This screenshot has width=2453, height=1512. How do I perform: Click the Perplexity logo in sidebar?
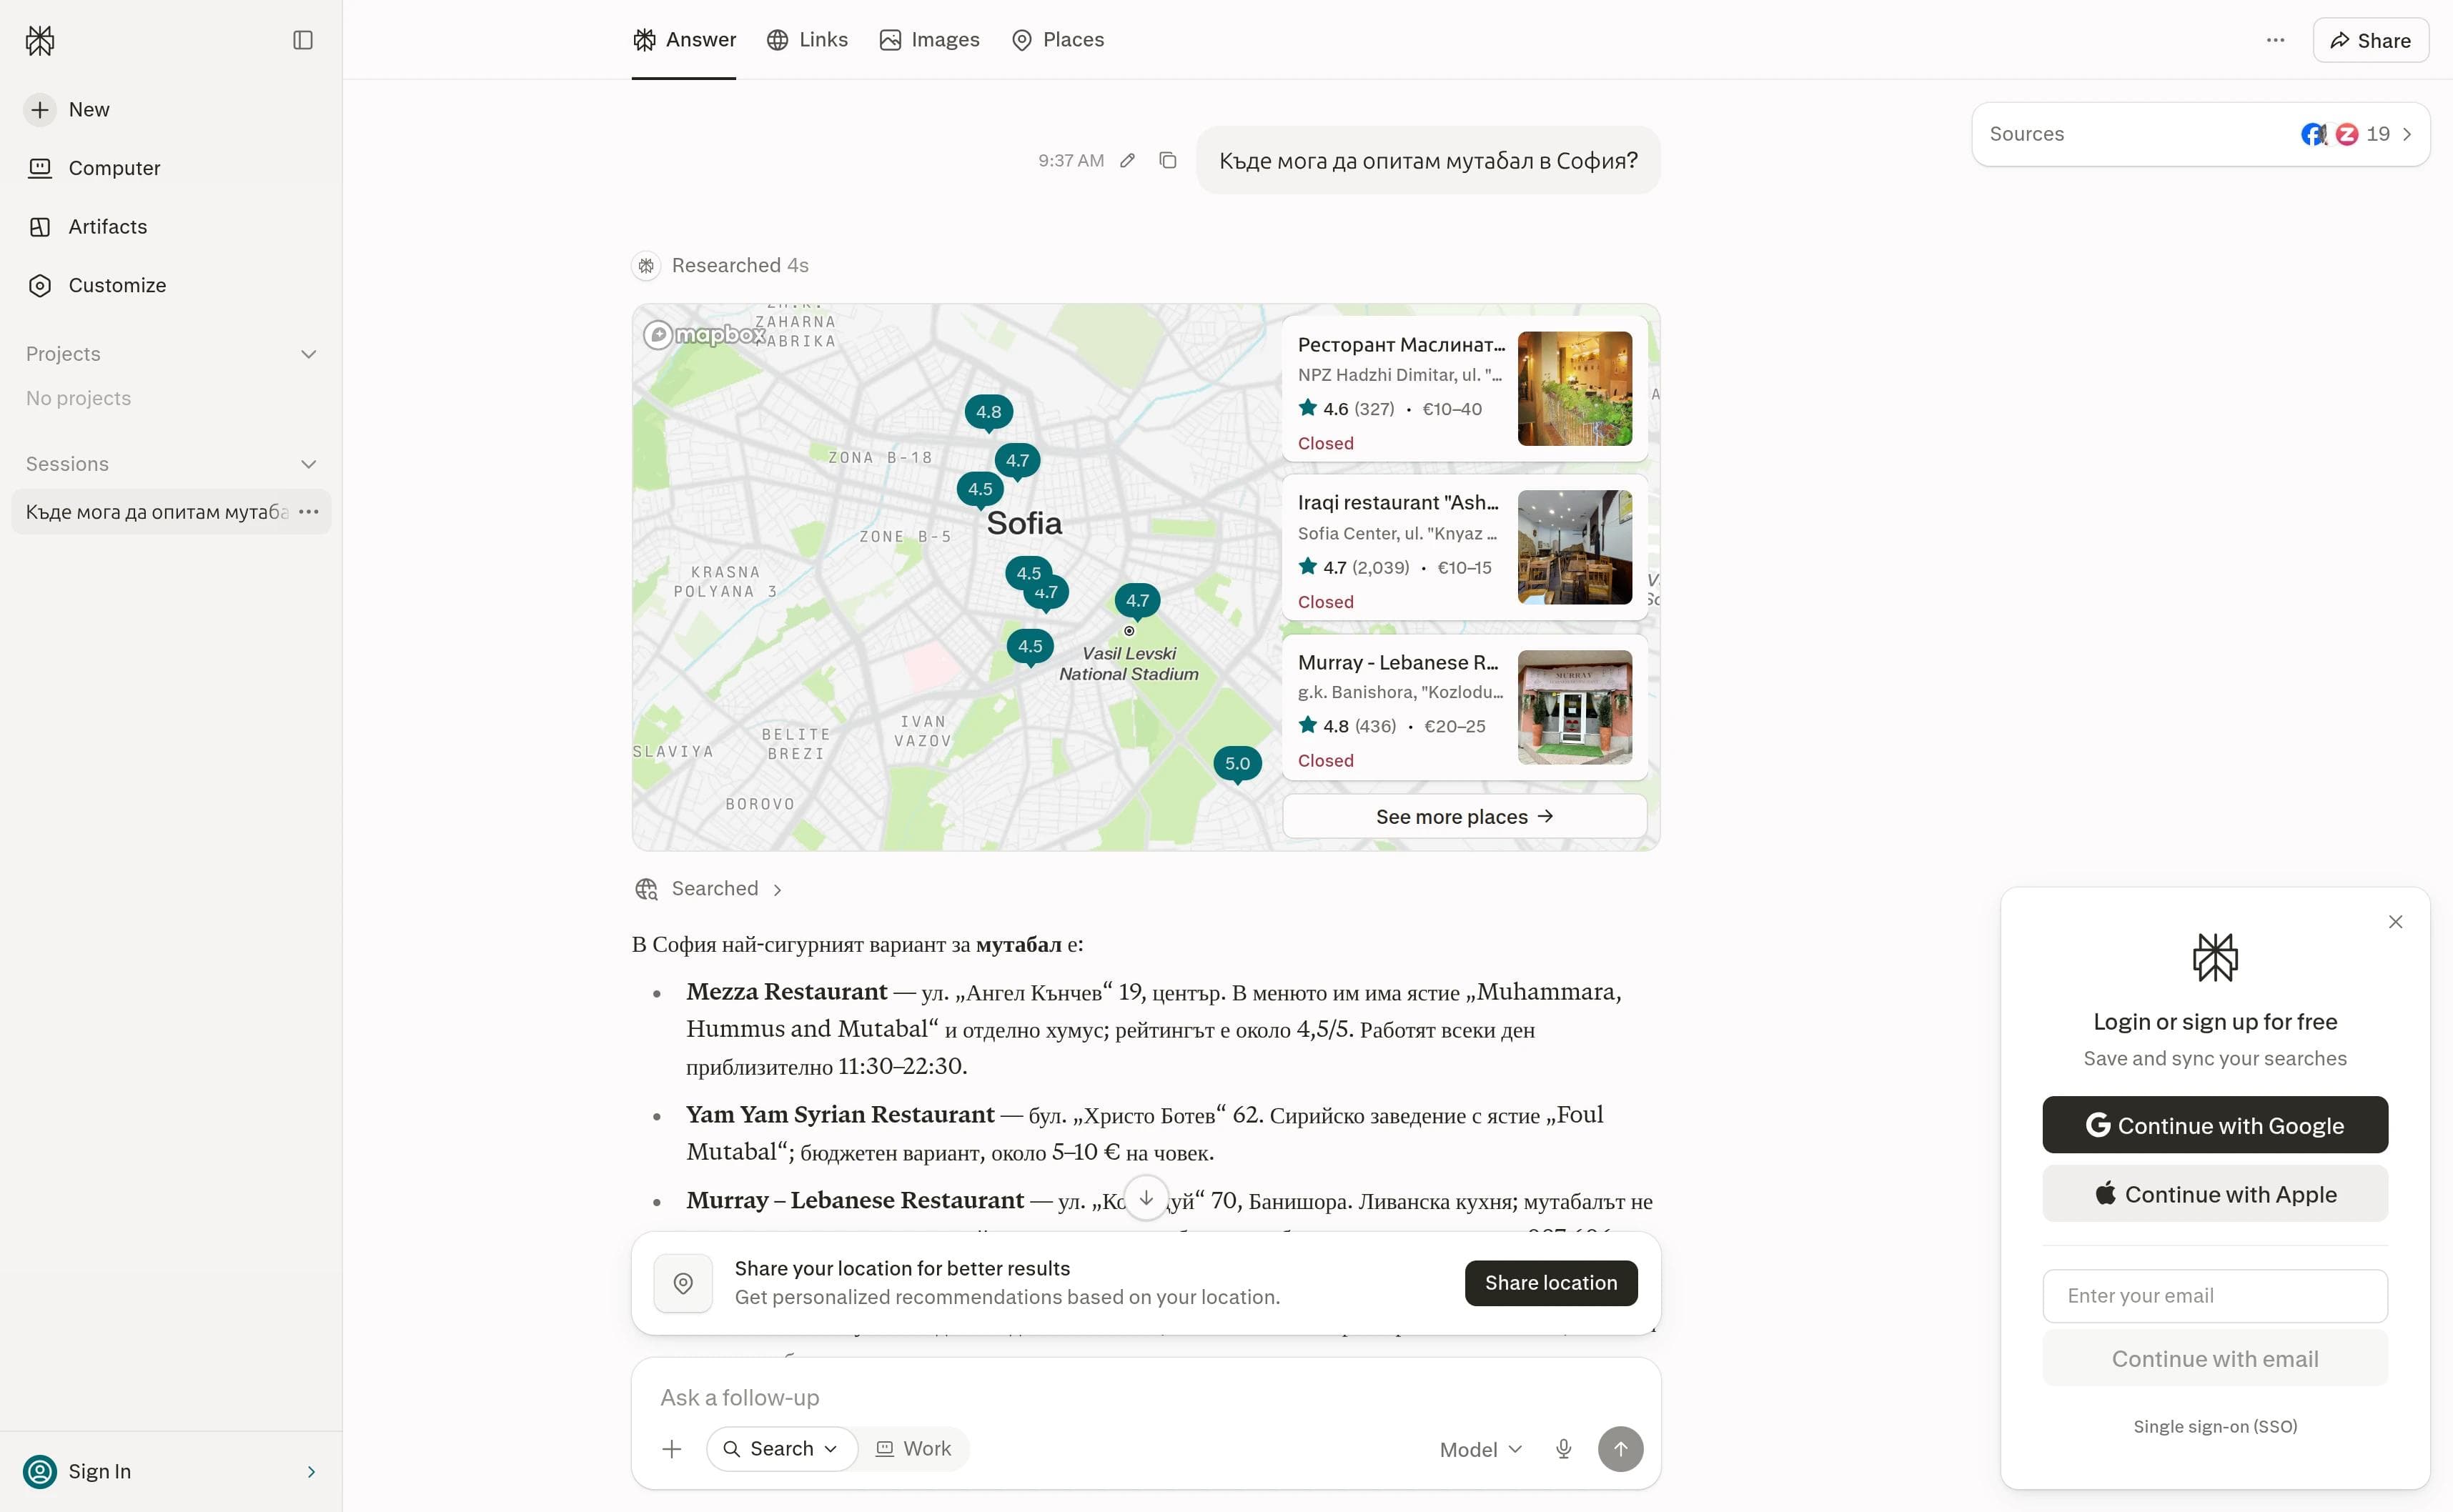[x=40, y=40]
